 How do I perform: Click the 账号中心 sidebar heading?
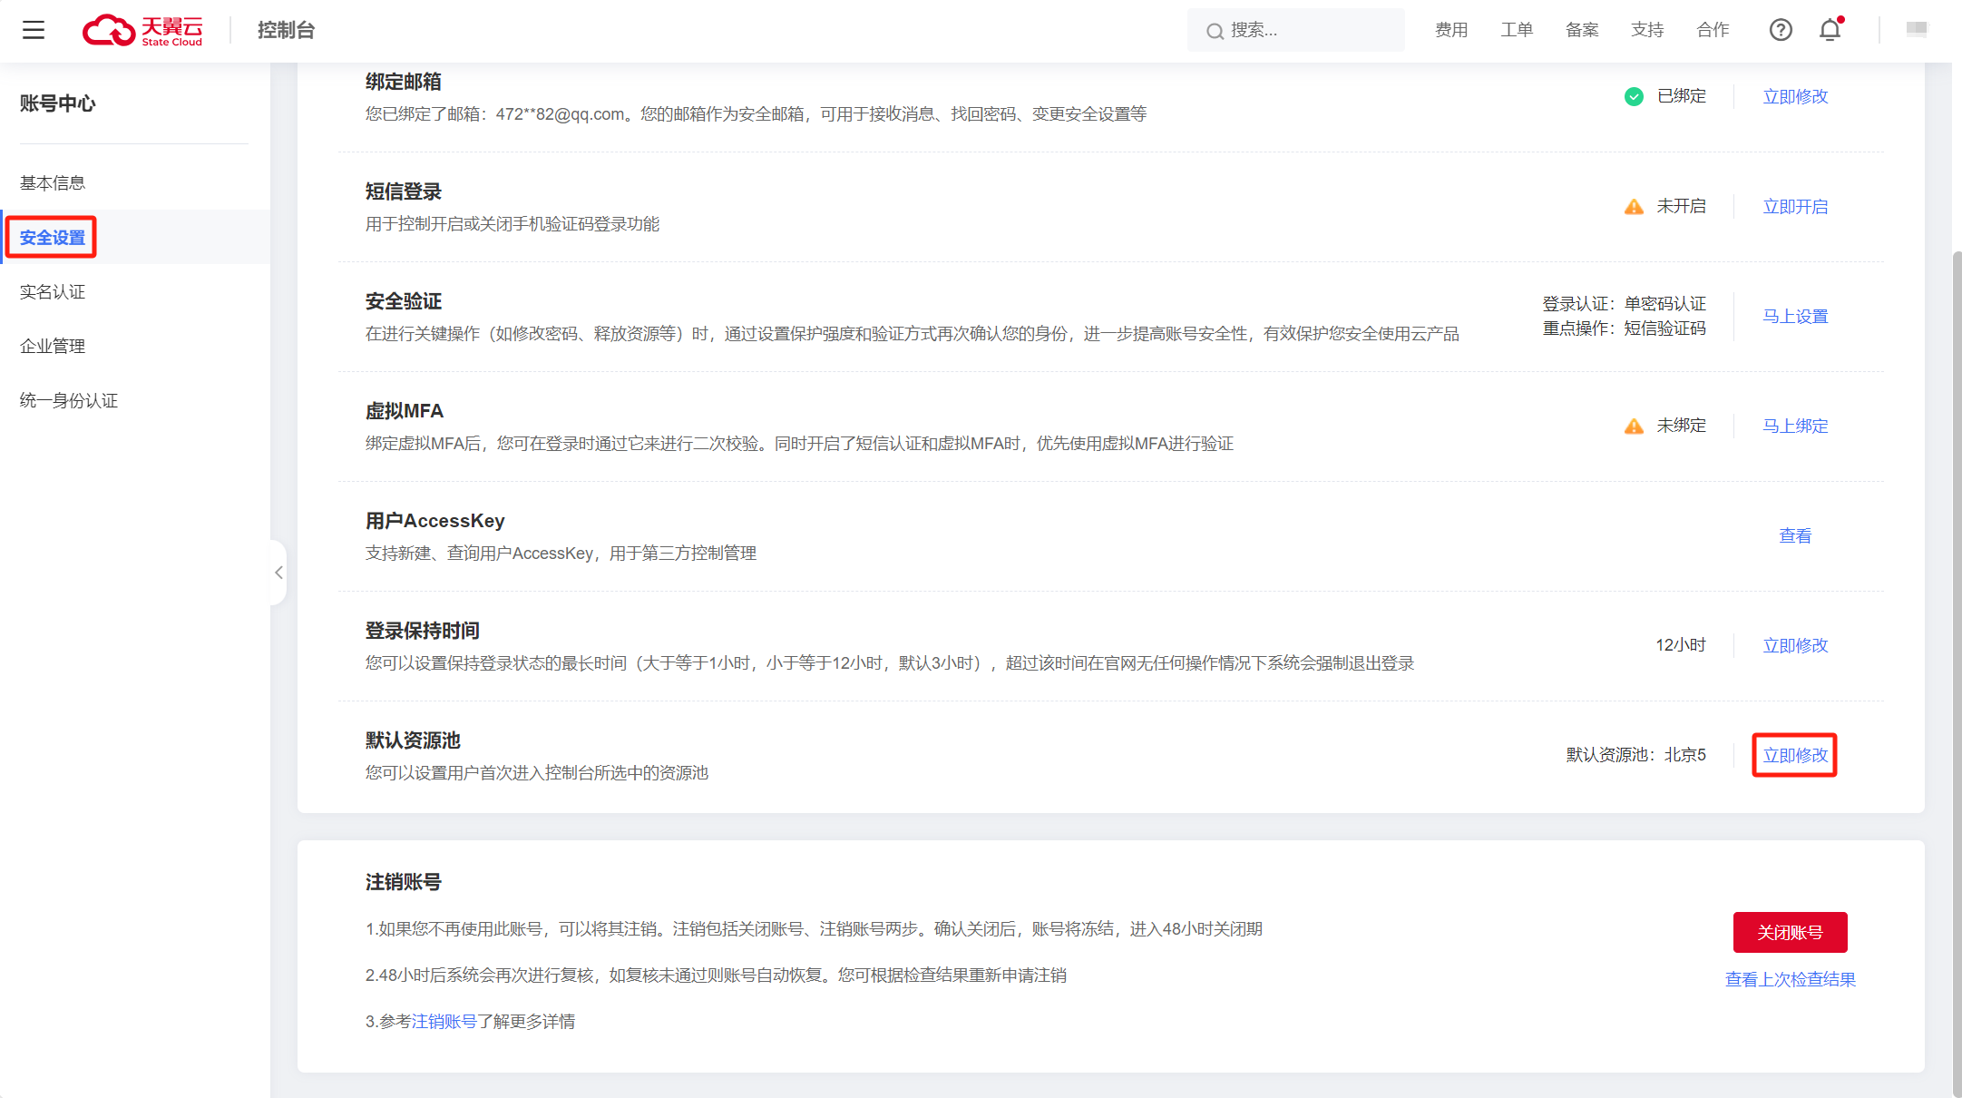pos(57,103)
